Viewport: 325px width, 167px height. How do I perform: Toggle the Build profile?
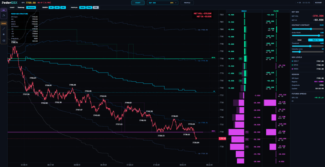click(83, 8)
